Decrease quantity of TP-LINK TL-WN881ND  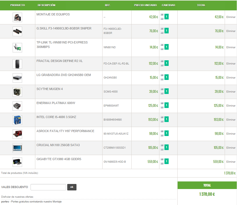pos(162,49)
